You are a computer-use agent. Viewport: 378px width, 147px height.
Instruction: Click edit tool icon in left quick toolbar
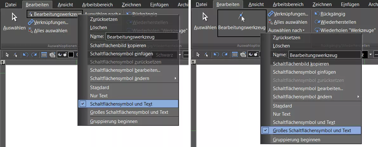(16, 55)
